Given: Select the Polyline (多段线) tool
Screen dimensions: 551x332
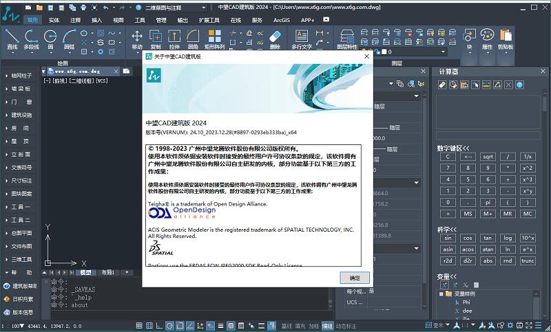Looking at the screenshot, I should (31, 39).
